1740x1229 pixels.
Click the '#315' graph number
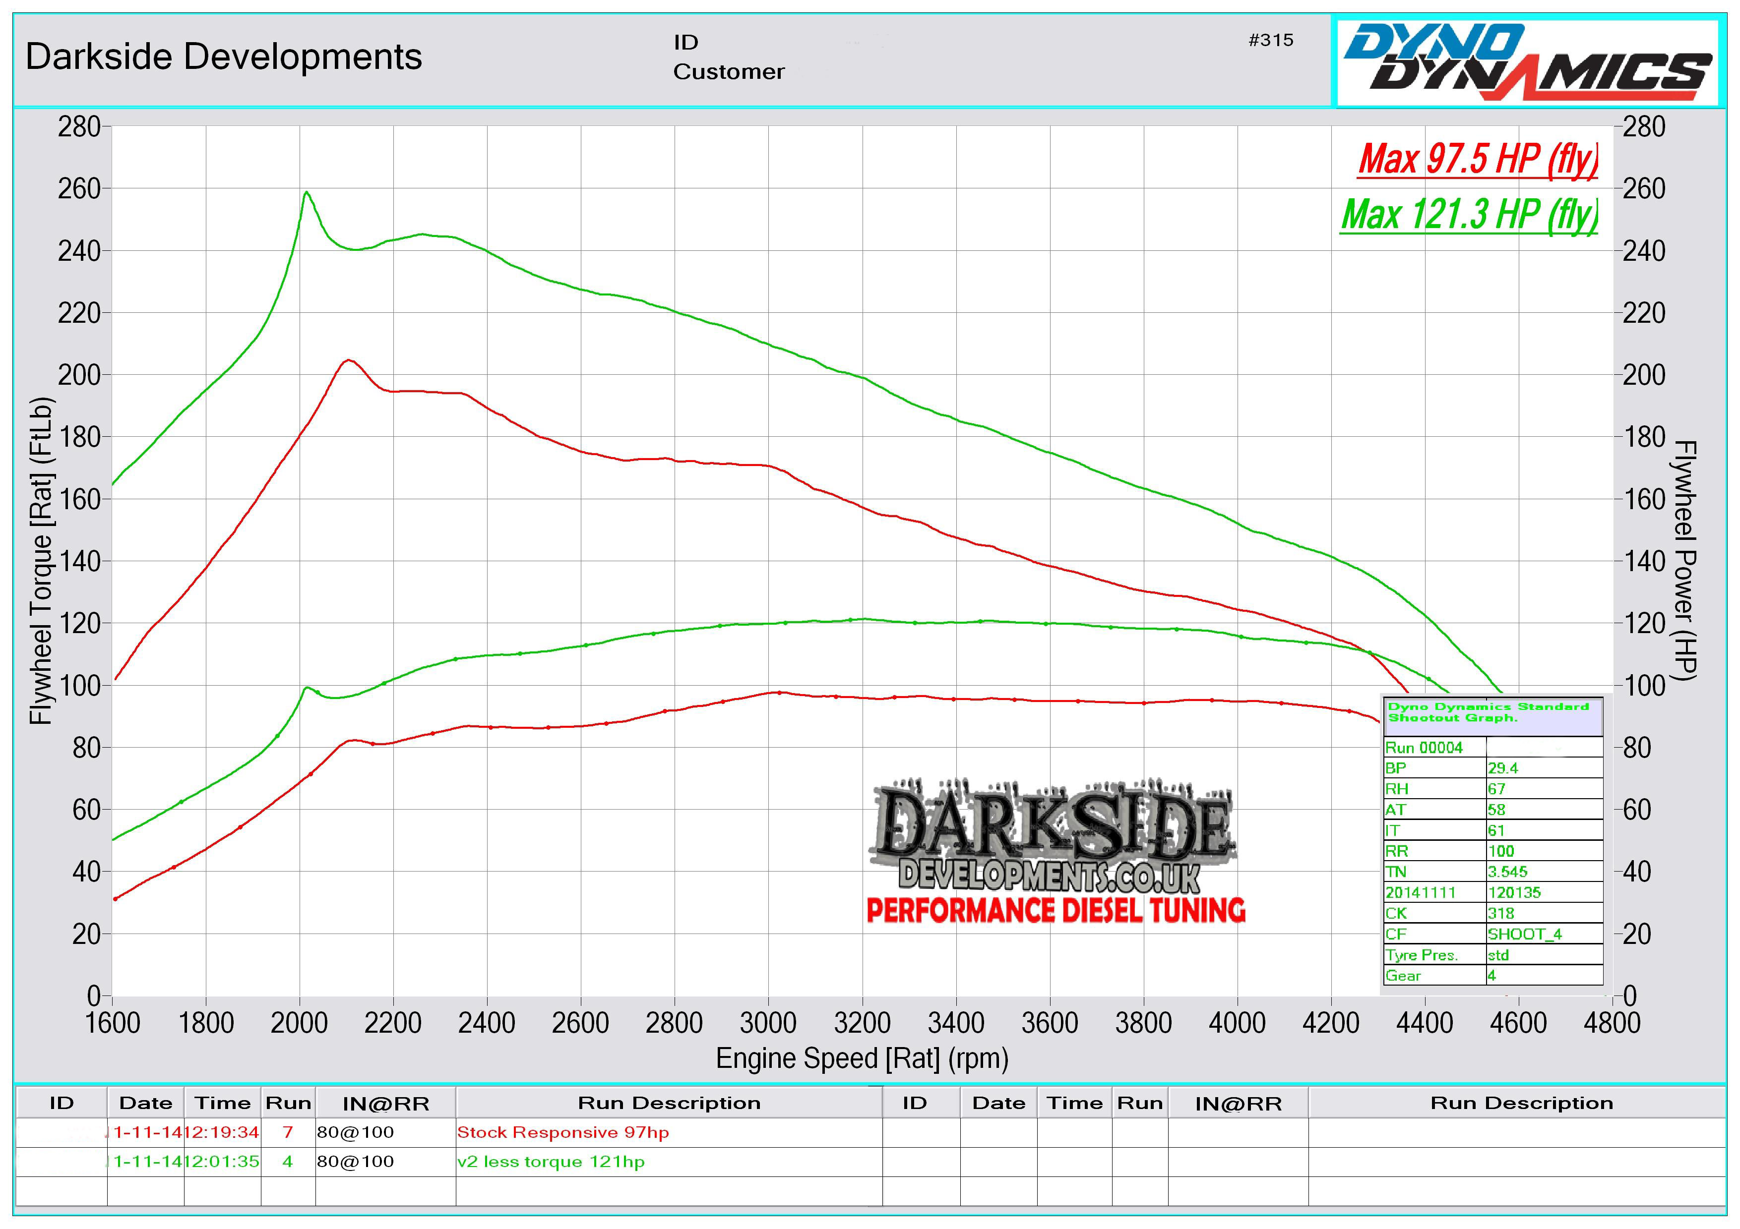click(x=1271, y=40)
